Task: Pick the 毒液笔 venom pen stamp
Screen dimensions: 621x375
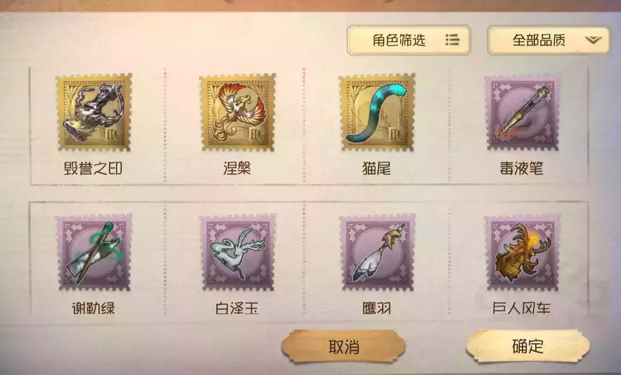Action: tap(522, 112)
